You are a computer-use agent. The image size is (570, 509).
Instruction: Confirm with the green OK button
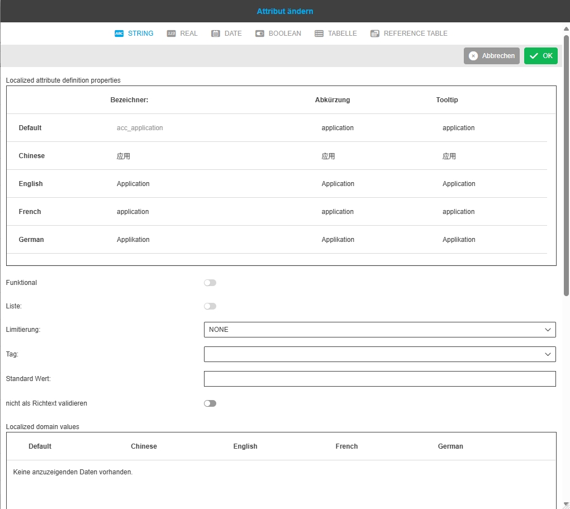coord(541,56)
